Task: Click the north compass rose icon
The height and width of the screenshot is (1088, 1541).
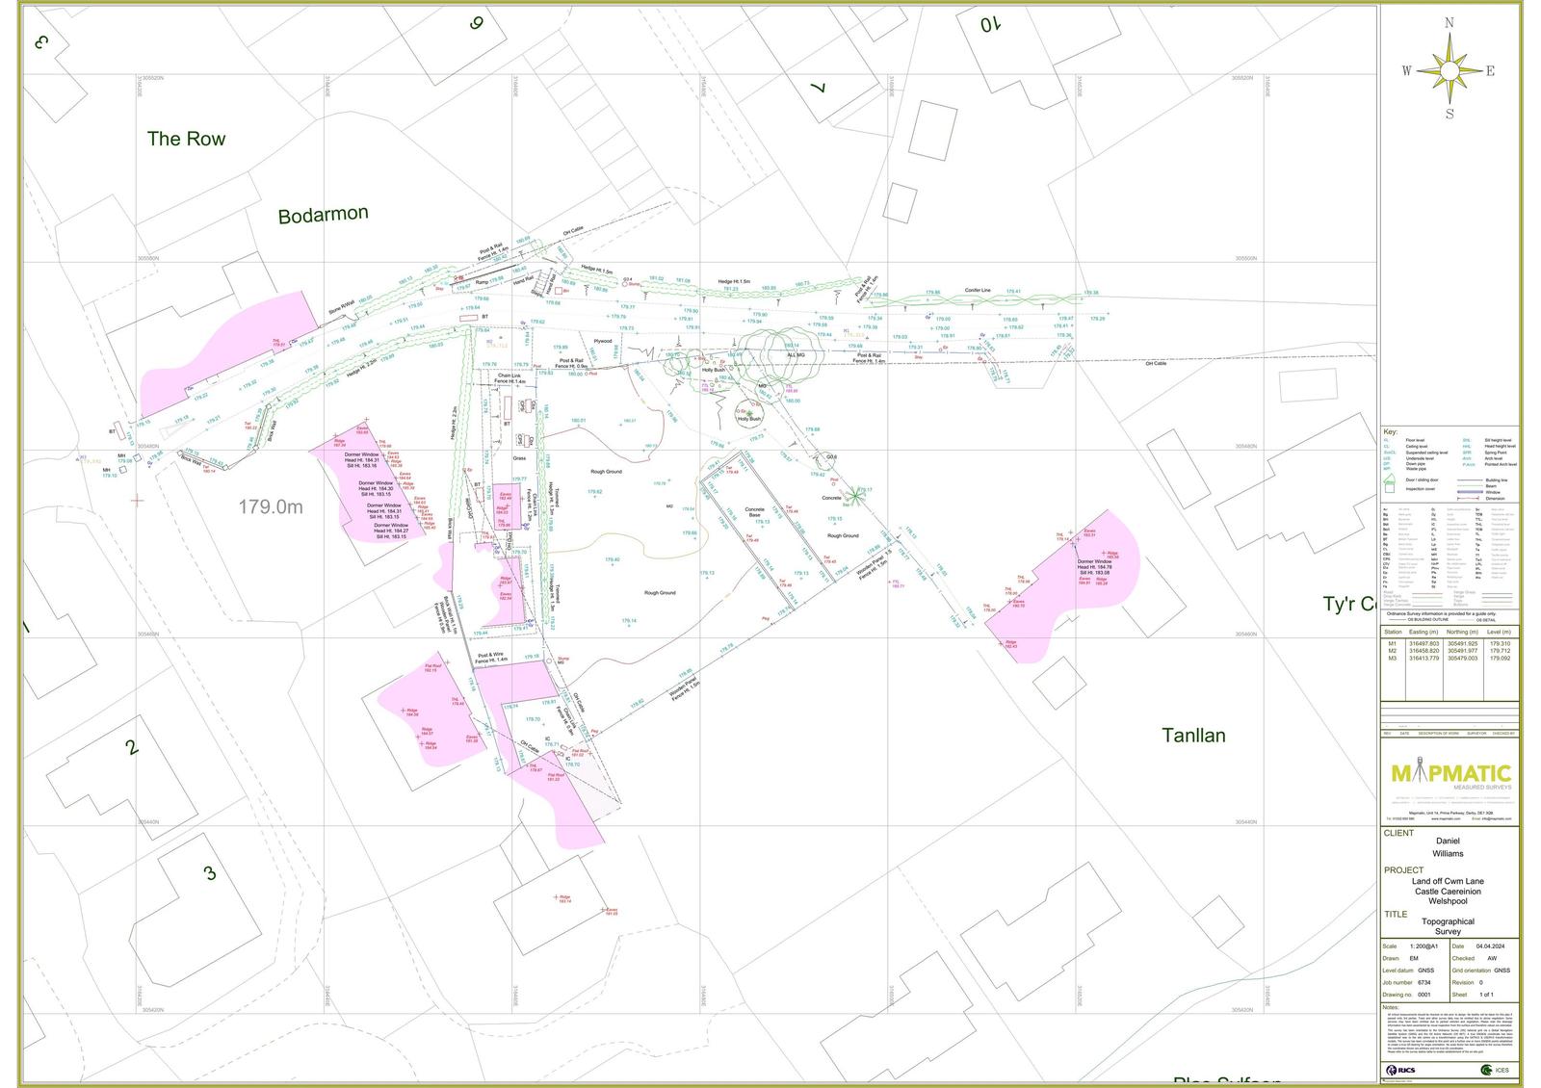Action: pyautogui.click(x=1450, y=68)
